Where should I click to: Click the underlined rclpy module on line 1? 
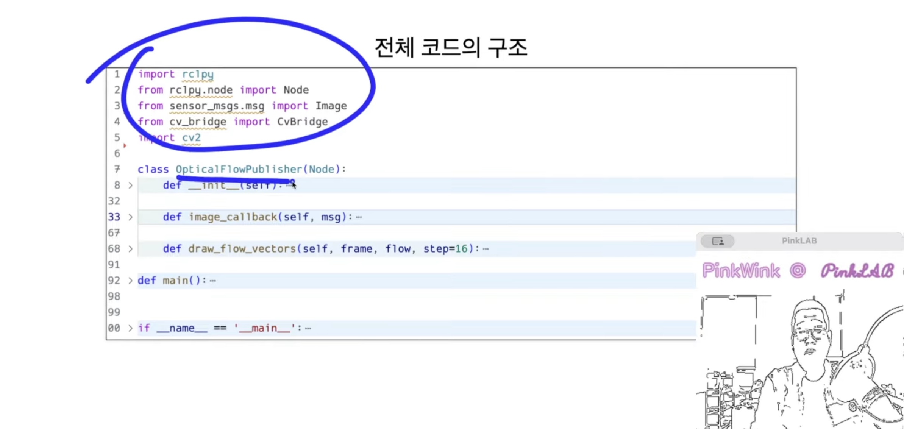(198, 74)
